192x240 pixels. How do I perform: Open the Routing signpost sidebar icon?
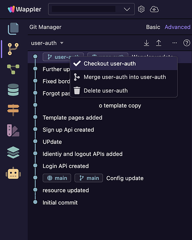[13, 110]
